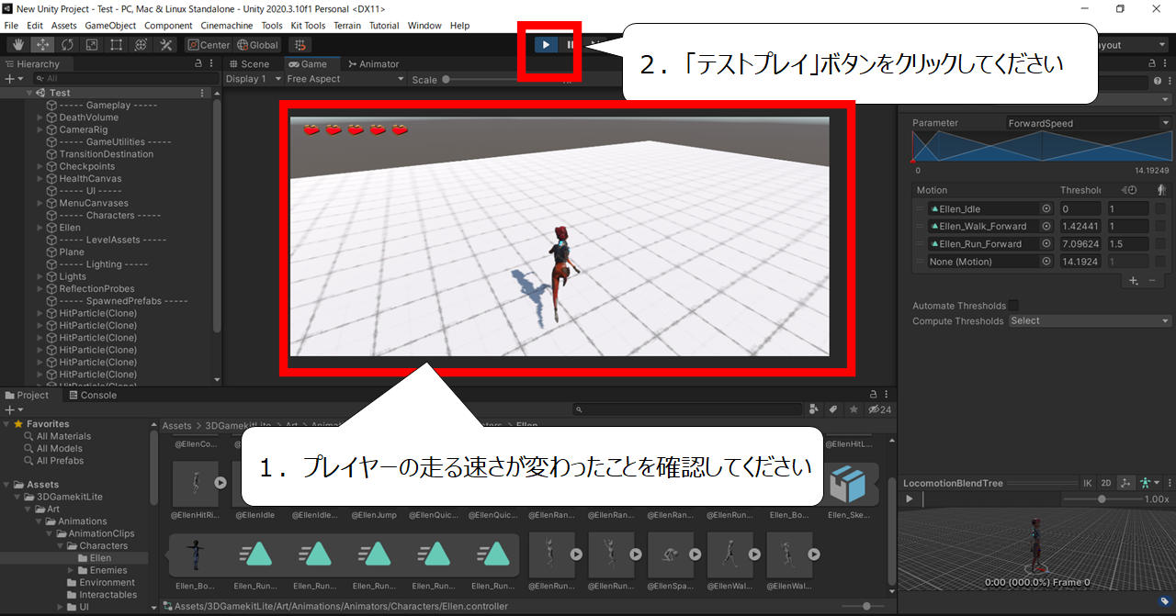
Task: Open the Kit Tools menu
Action: 308,26
